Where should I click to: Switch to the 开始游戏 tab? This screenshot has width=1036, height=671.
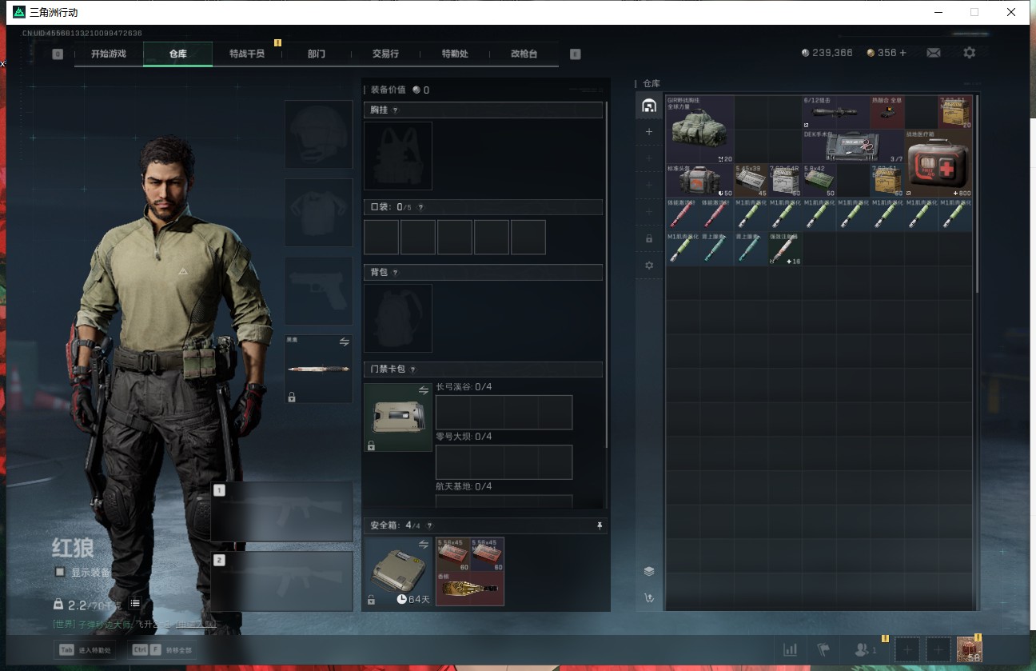(109, 54)
